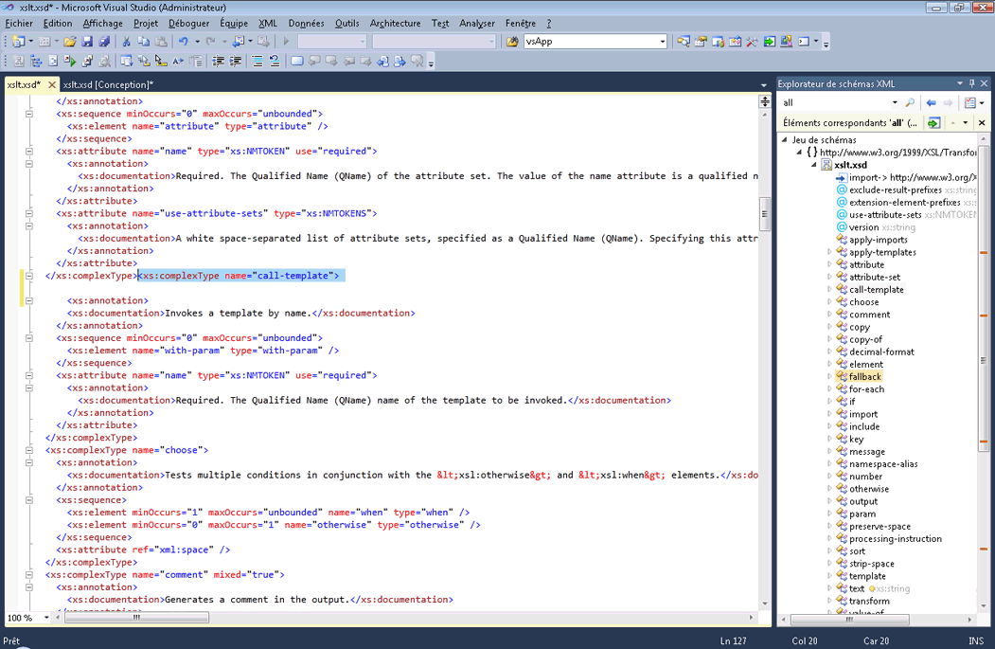Toggle a bookmark on the current line
The height and width of the screenshot is (649, 995).
296,62
